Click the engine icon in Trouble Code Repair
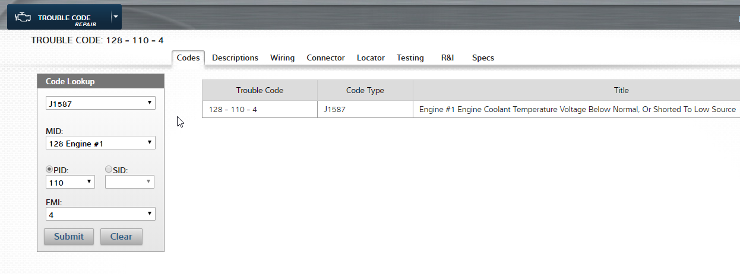This screenshot has width=740, height=274. point(23,18)
